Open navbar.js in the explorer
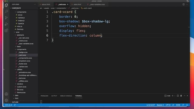194x109 pixels. pos(21,18)
